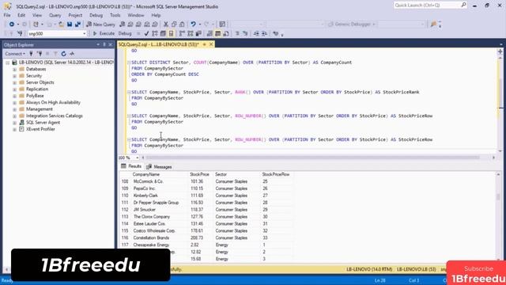Click the Refresh icon in Object Explorer

click(x=63, y=54)
